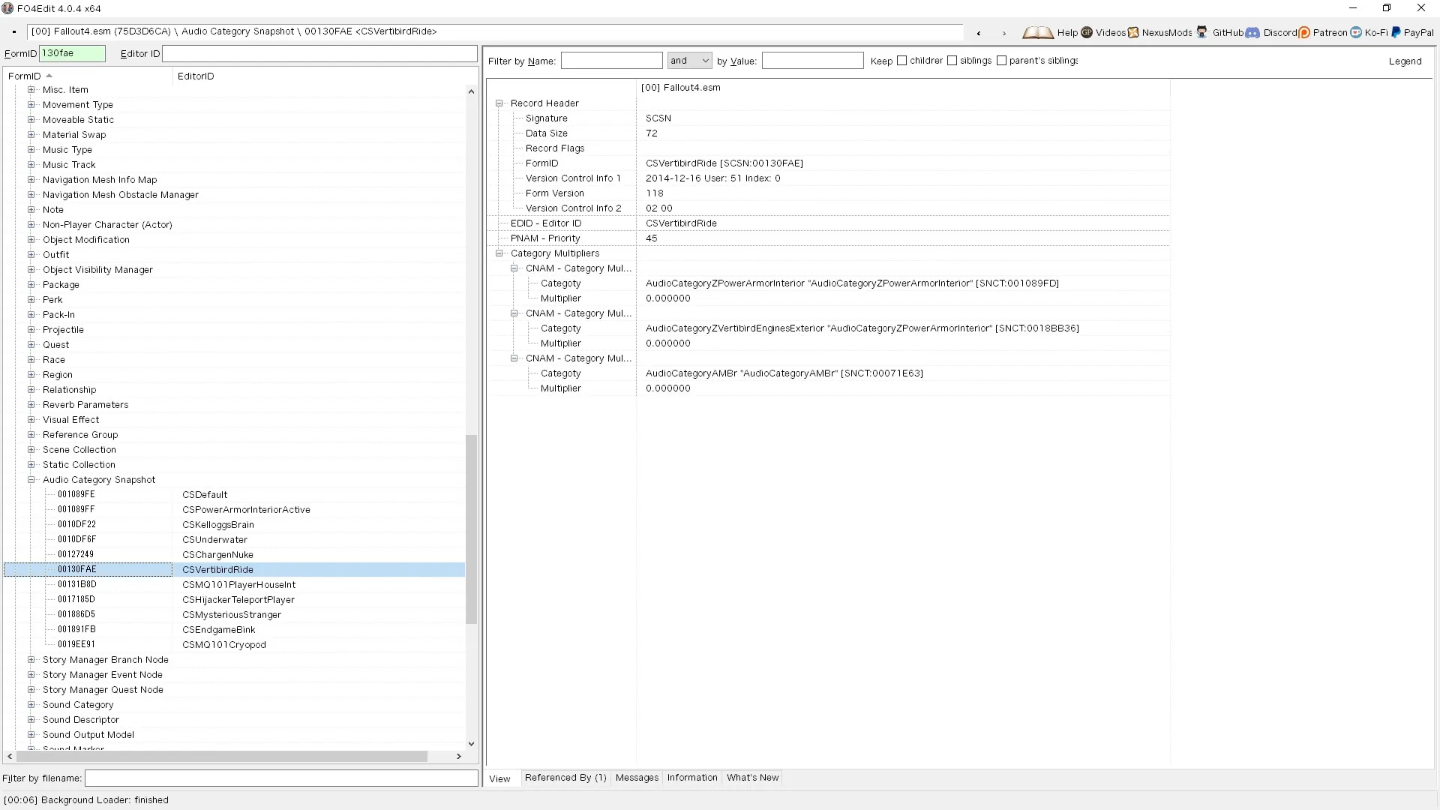
Task: Open the Messages tab
Action: [x=637, y=778]
